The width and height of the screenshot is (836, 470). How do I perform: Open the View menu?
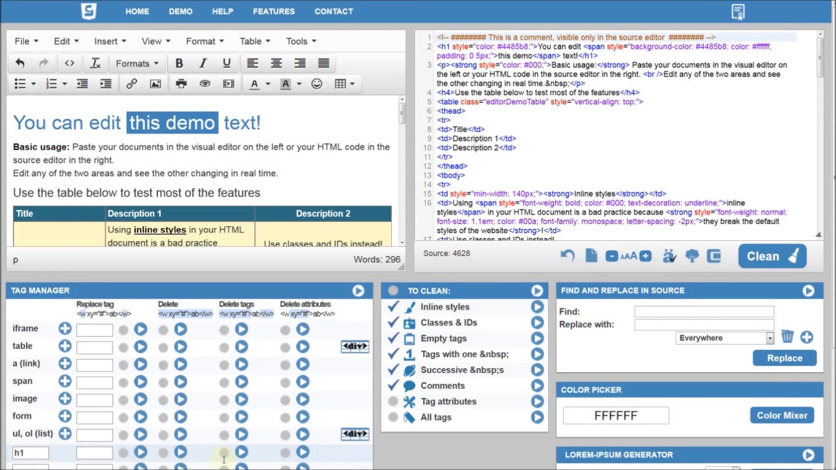[156, 41]
